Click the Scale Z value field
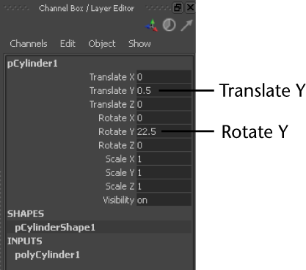The height and width of the screenshot is (270, 306). 164,186
